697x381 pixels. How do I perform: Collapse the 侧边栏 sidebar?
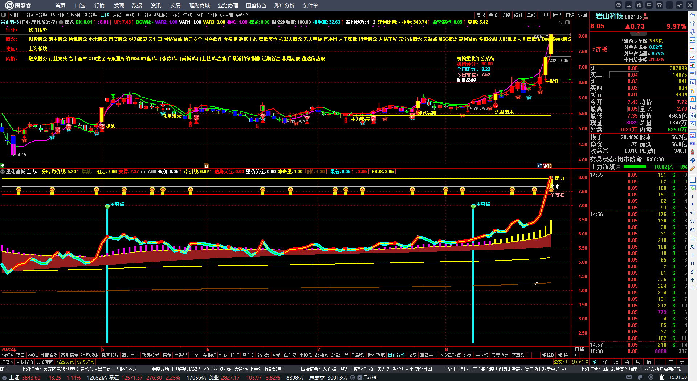pos(580,362)
